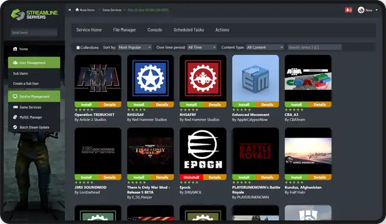The width and height of the screenshot is (386, 224).
Task: View Details for JSRS SOUNDMOD
Action: coord(110,178)
